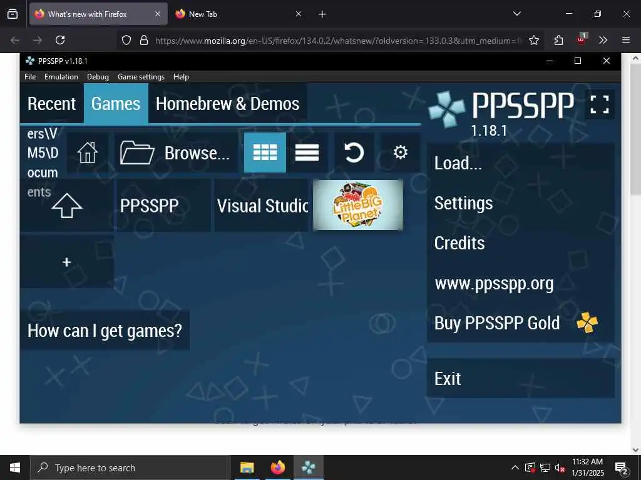Launch LittleBigPlanet game thumbnail
This screenshot has height=480, width=641.
[x=358, y=205]
